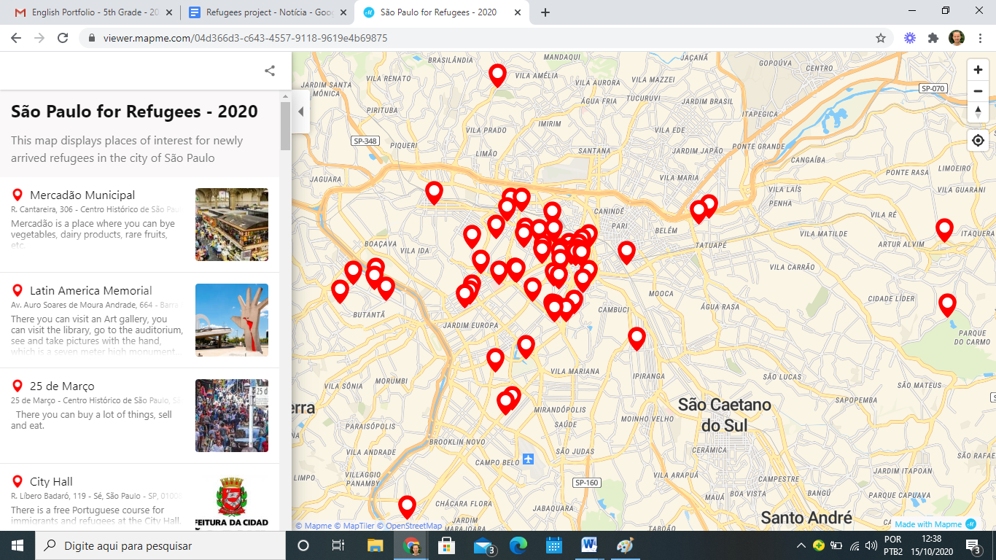Viewport: 996px width, 560px height.
Task: Open the volume control in the tray
Action: (871, 545)
